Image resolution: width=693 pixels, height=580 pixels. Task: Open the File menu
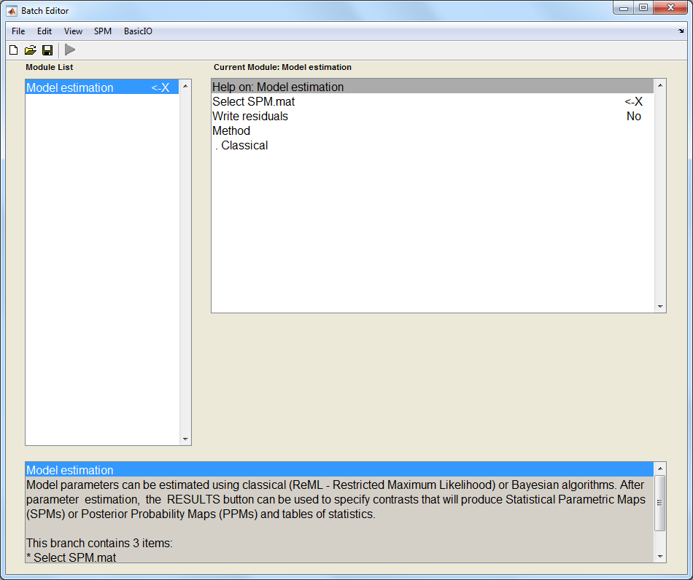[x=18, y=31]
